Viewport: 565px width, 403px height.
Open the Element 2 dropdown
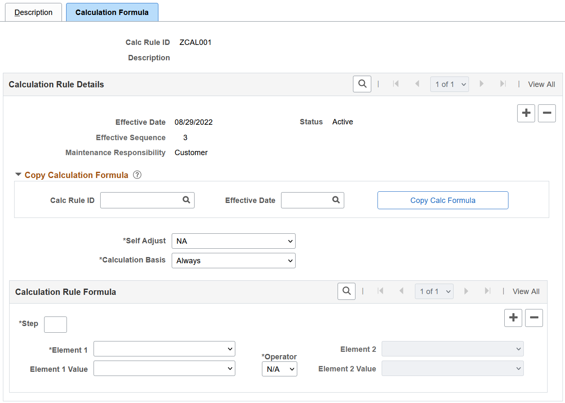453,349
